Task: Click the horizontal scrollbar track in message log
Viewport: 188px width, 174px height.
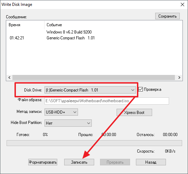Action: click(x=93, y=78)
